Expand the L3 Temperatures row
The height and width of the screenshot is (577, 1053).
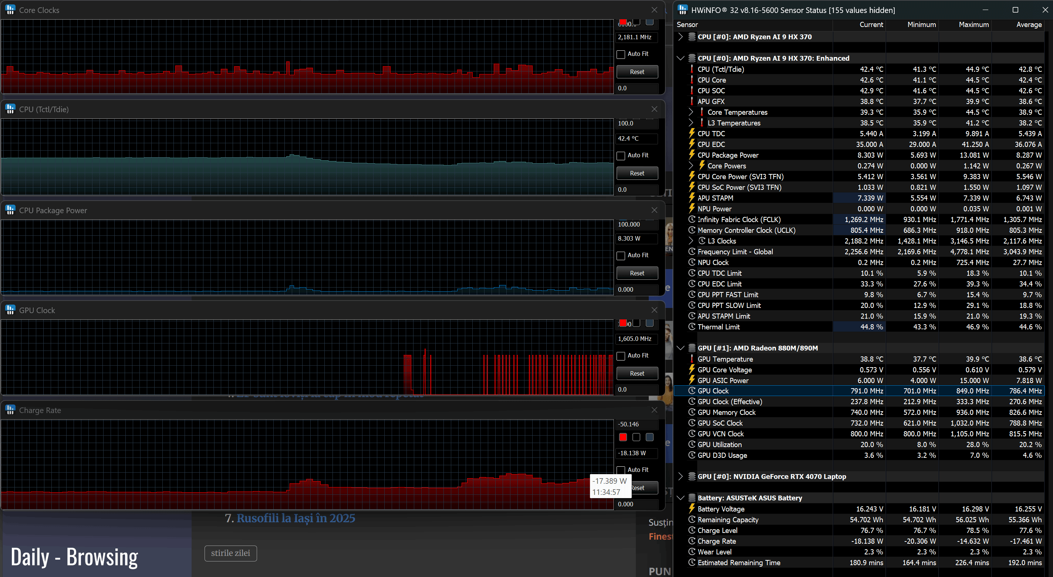691,122
